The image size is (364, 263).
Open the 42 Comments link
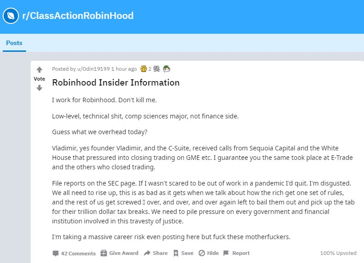coord(78,253)
